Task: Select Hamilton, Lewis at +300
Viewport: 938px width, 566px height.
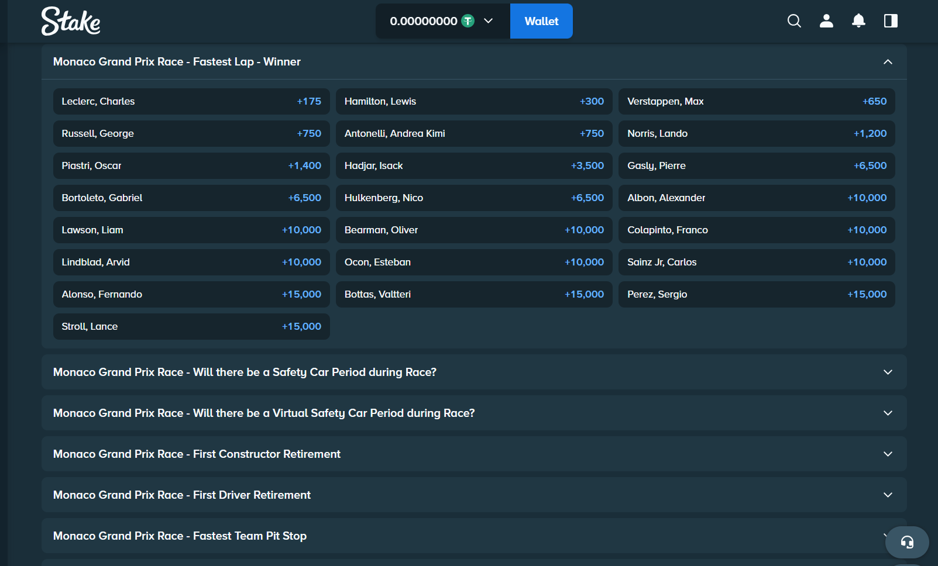Action: click(474, 101)
